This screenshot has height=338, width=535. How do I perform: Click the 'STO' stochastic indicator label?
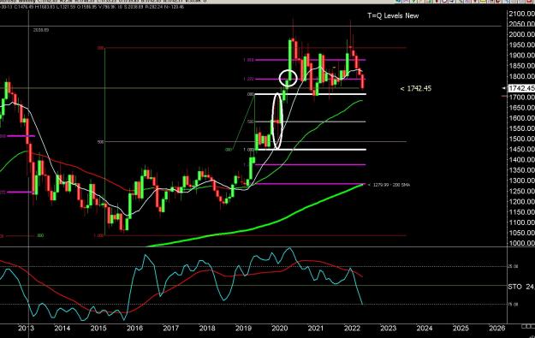pos(514,287)
